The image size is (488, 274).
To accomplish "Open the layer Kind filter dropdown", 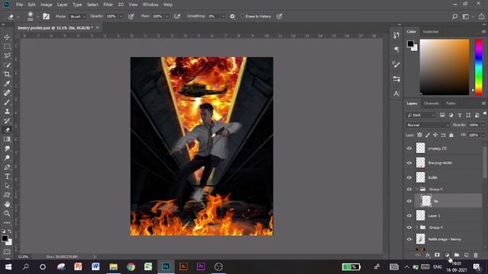I will pos(421,115).
